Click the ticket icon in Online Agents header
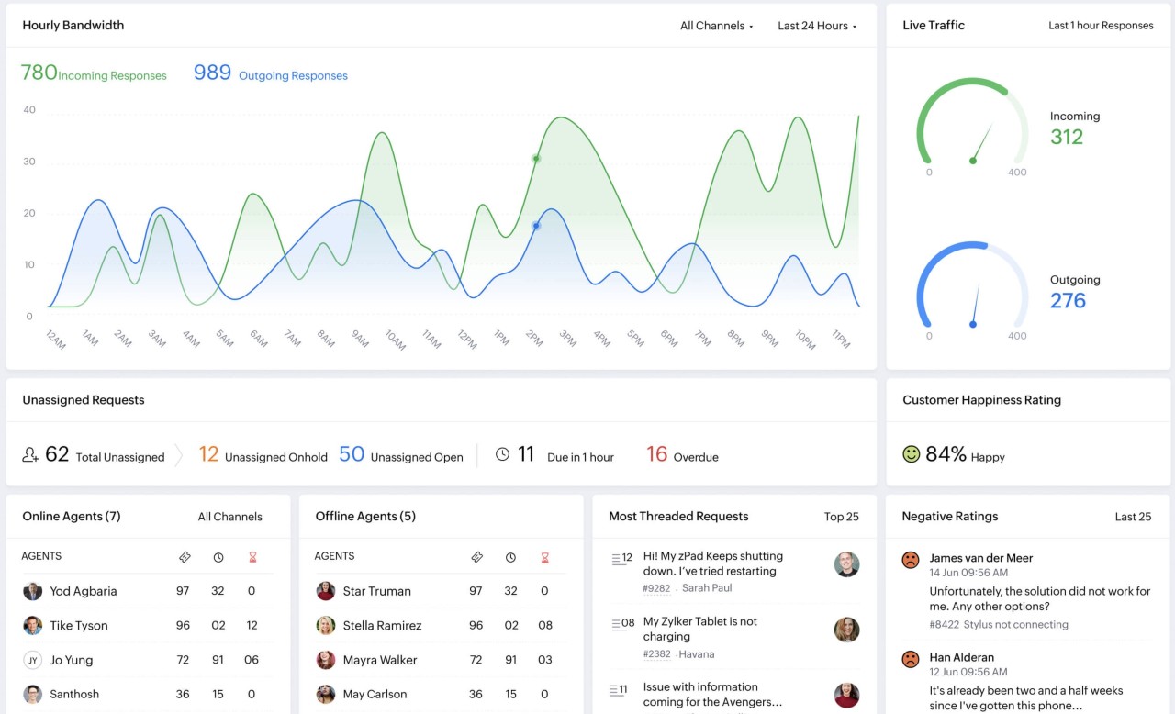This screenshot has width=1175, height=714. tap(185, 556)
